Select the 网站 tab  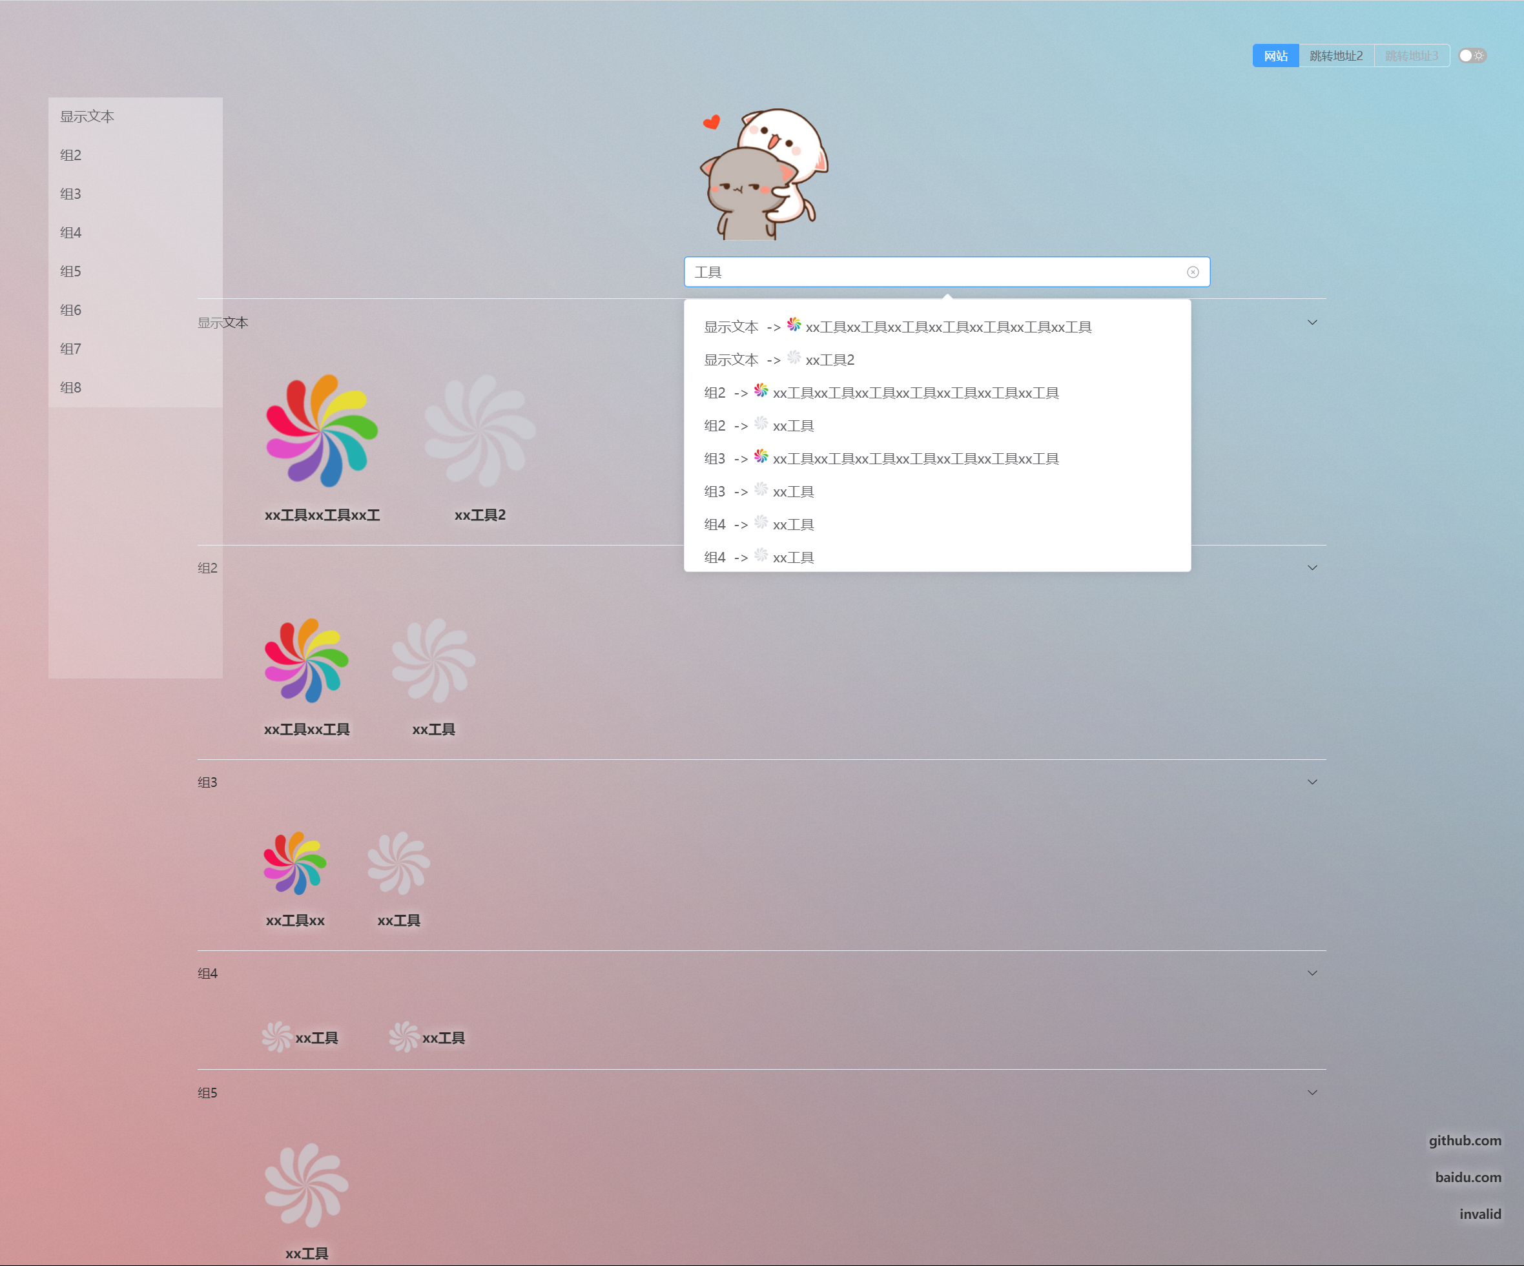1275,56
